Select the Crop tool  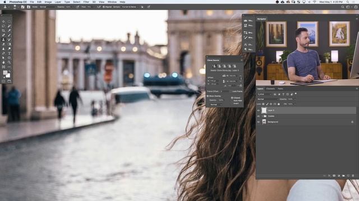[3, 31]
